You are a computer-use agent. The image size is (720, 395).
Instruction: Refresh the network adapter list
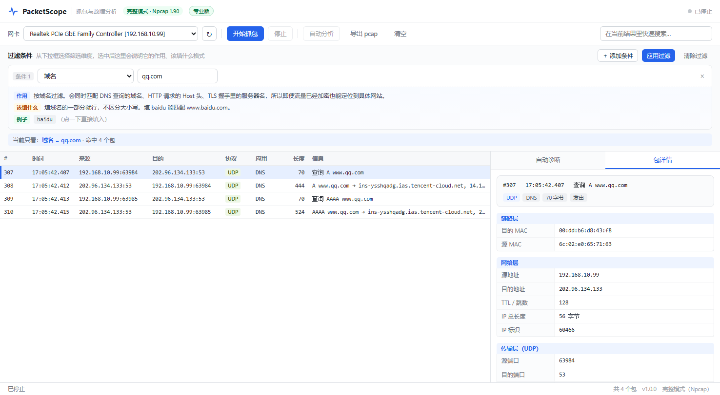pyautogui.click(x=209, y=34)
